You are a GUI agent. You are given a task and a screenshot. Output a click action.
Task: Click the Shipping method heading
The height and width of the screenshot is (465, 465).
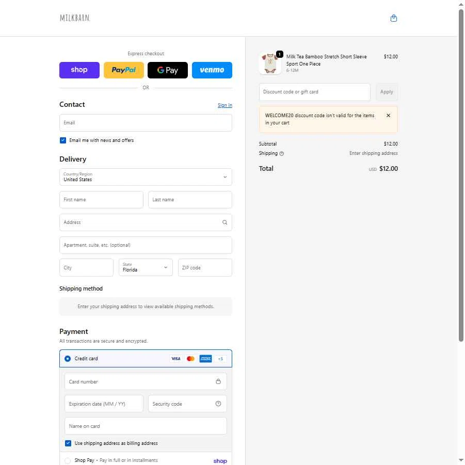[81, 288]
